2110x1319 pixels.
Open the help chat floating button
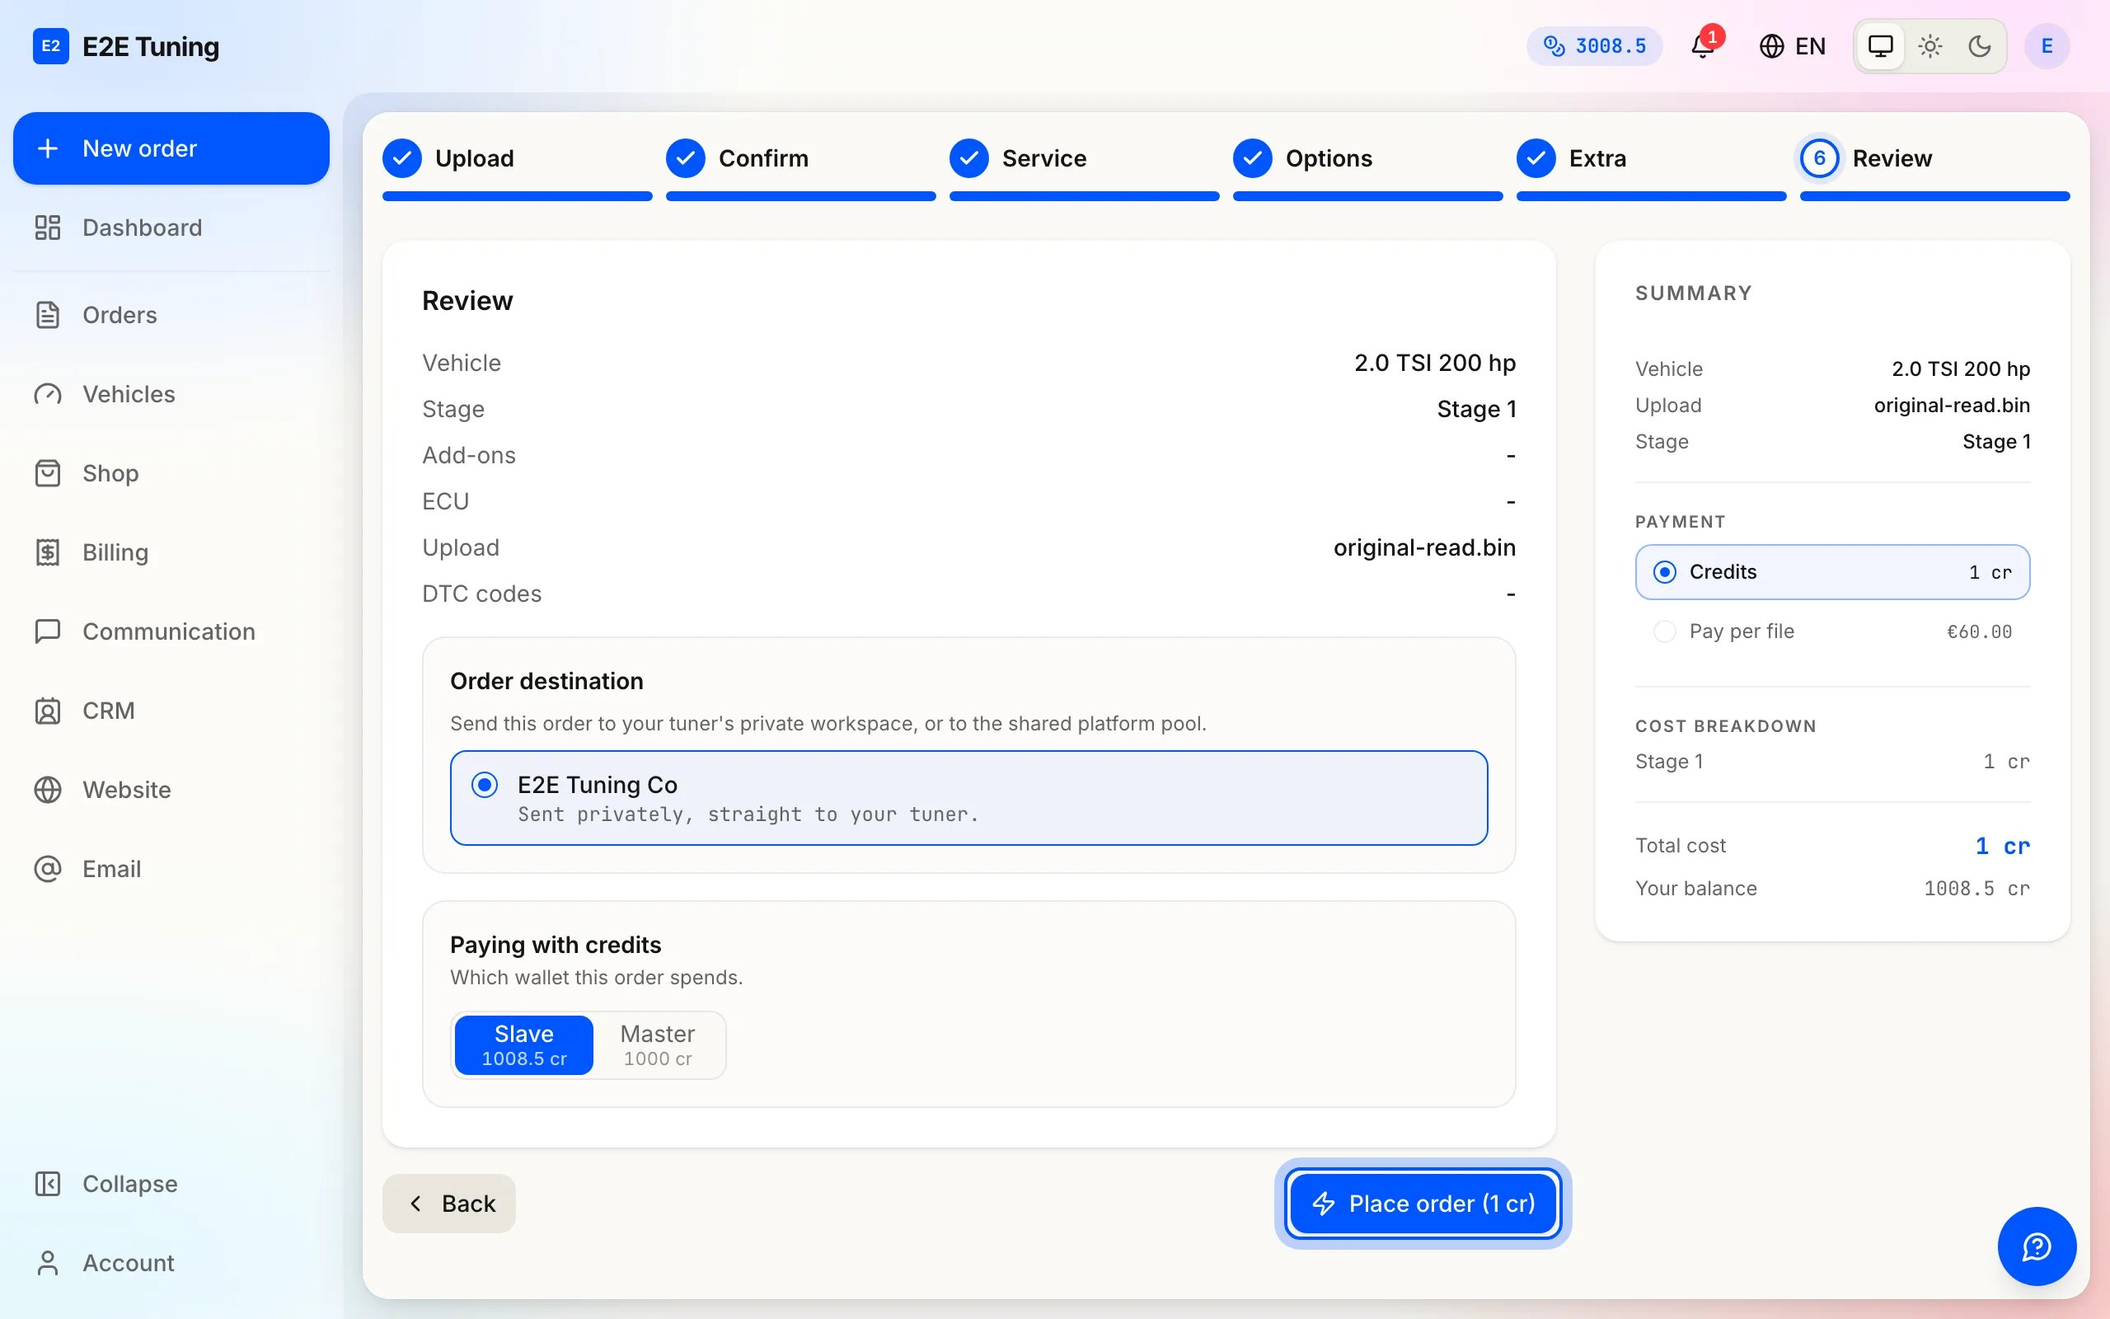point(2037,1246)
